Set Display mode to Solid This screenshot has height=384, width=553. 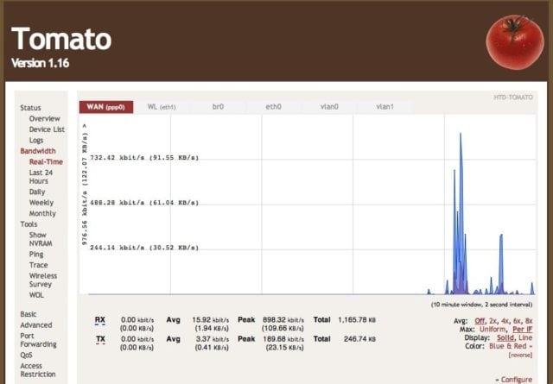505,338
